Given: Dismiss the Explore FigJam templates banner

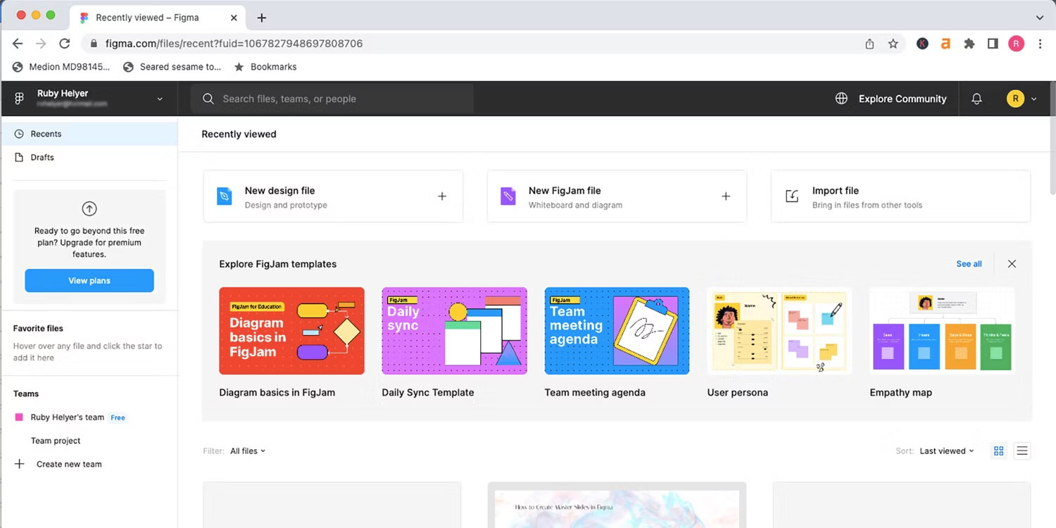Looking at the screenshot, I should (1012, 264).
